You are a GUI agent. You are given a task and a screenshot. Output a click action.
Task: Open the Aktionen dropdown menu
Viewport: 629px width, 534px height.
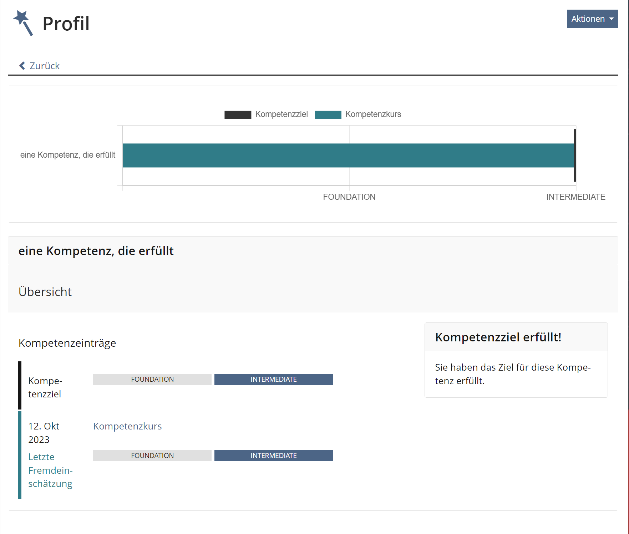tap(592, 19)
